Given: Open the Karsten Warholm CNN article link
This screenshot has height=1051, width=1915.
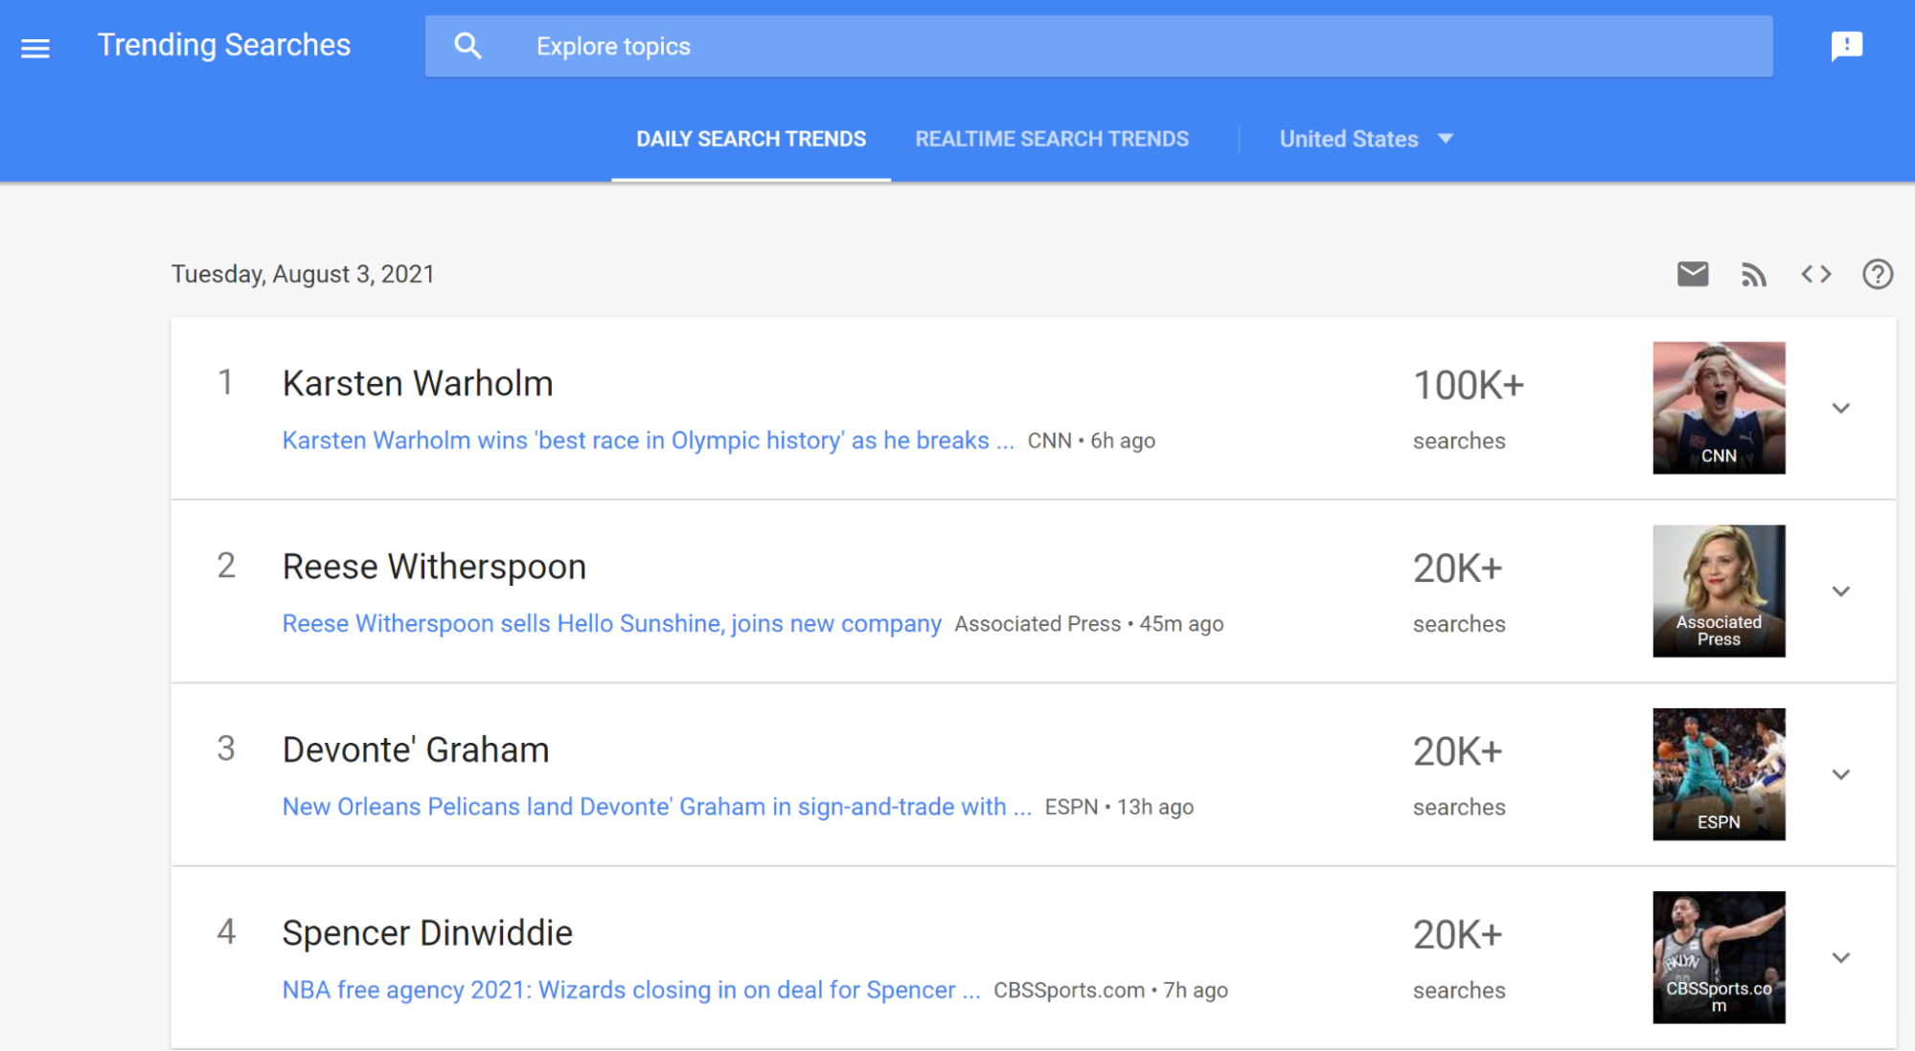Looking at the screenshot, I should coord(648,440).
